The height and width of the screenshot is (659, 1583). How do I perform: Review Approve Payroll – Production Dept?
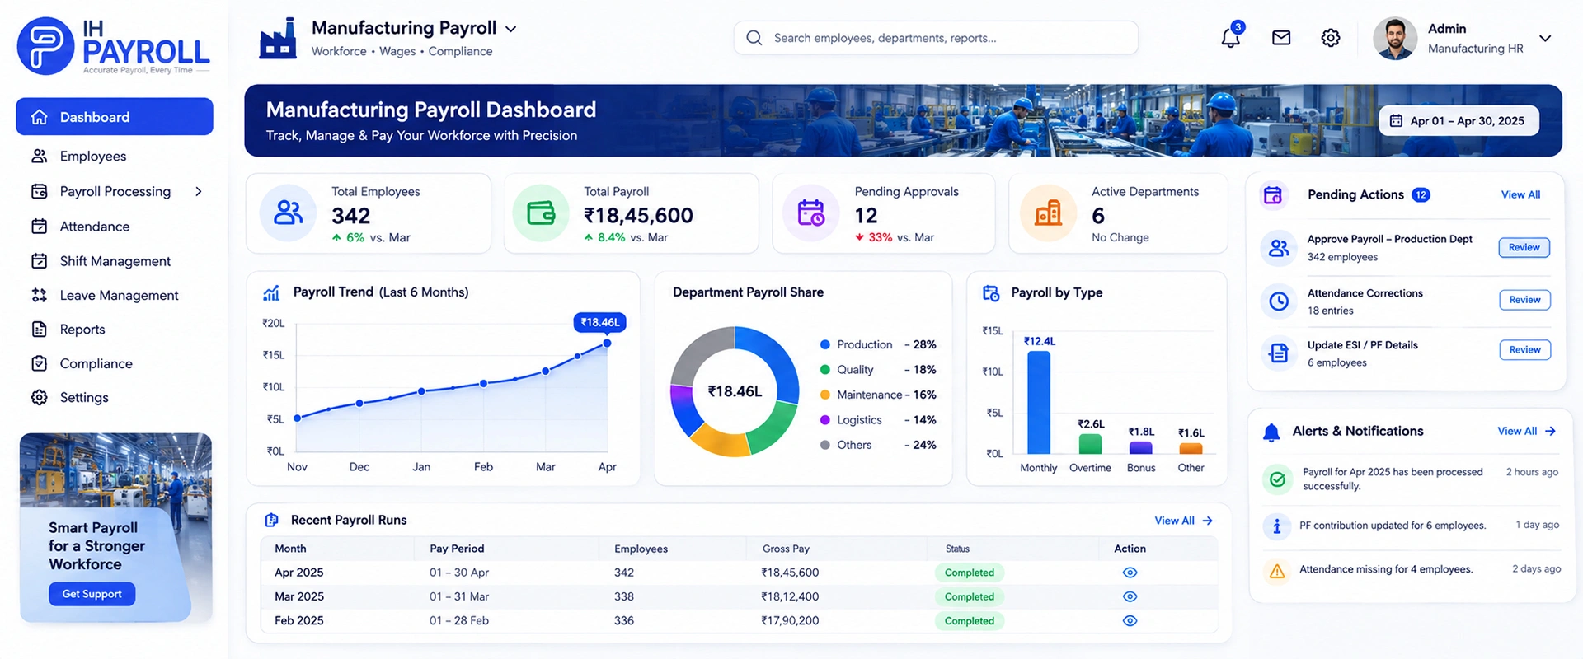[x=1524, y=248]
